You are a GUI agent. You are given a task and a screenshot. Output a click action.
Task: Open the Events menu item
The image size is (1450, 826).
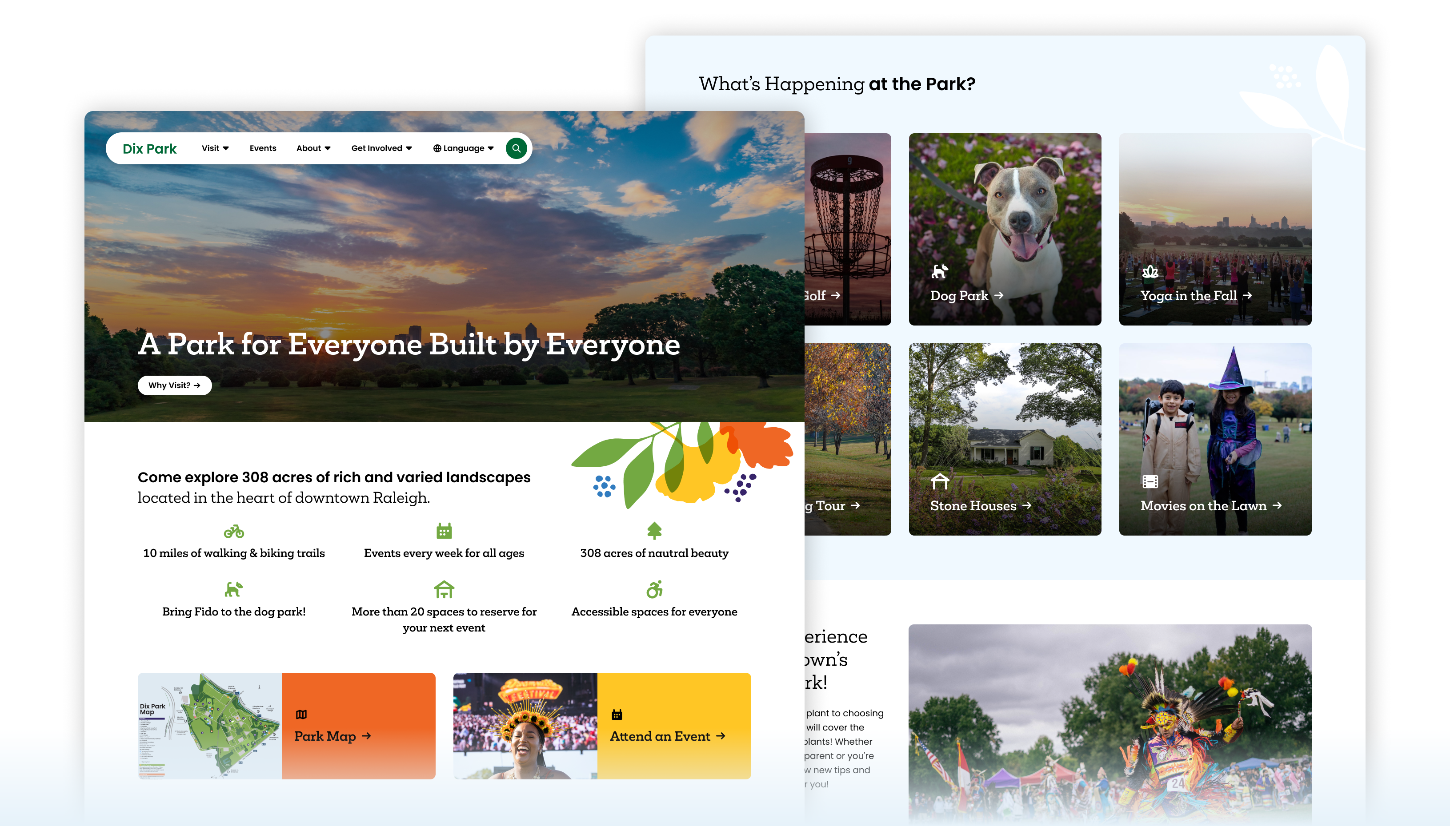(263, 148)
